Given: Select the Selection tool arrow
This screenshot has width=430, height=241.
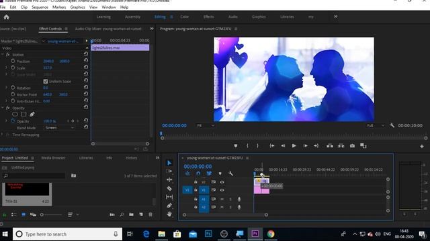Looking at the screenshot, I should (169, 163).
